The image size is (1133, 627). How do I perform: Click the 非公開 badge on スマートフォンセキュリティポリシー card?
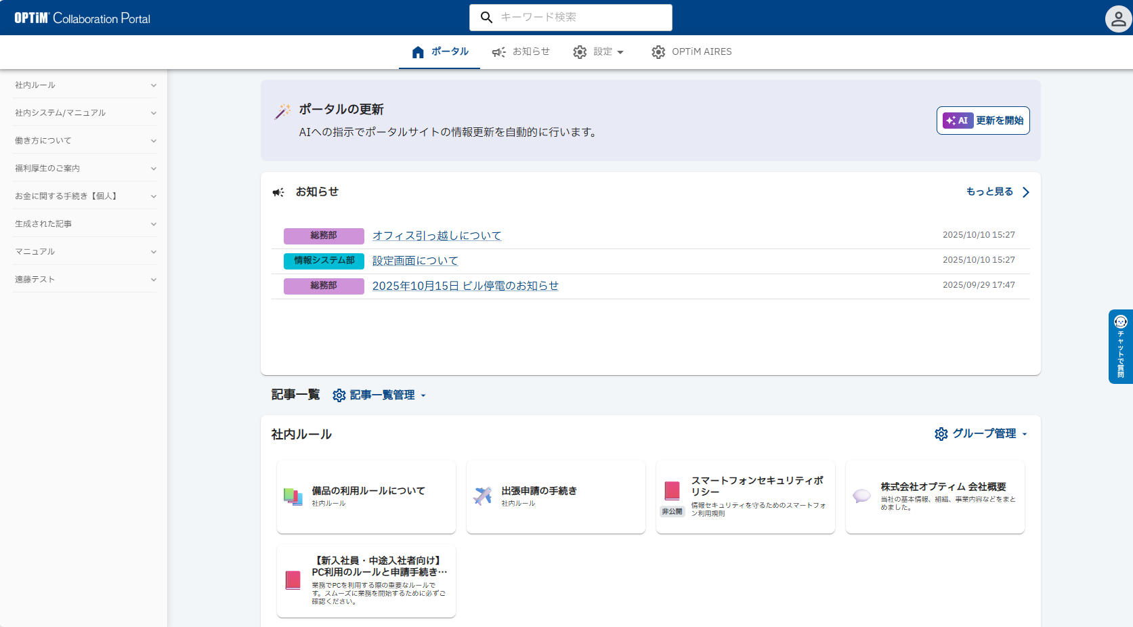(672, 511)
